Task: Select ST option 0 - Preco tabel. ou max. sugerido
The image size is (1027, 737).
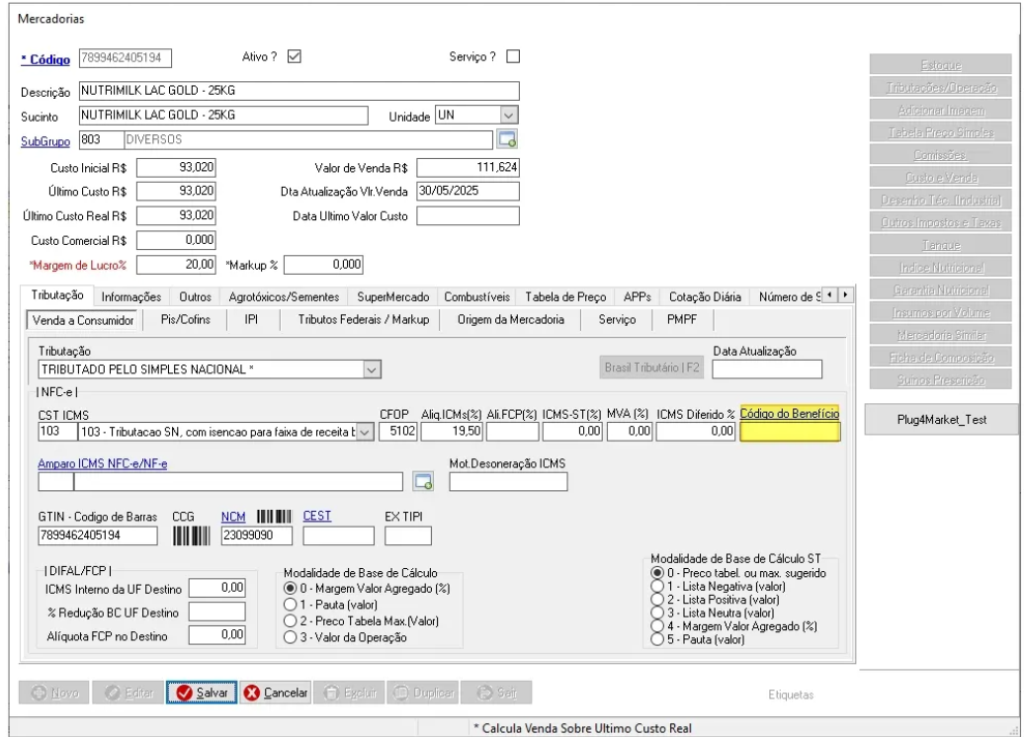Action: [657, 573]
